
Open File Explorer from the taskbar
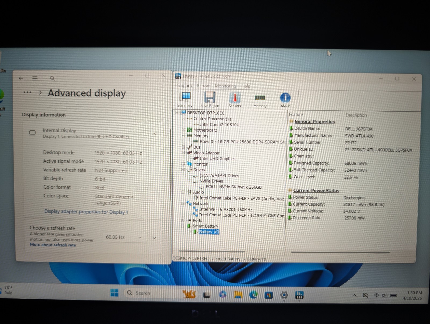(238, 295)
